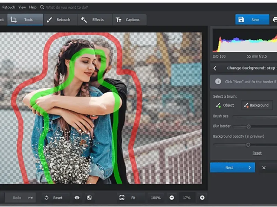This screenshot has width=277, height=207.
Task: Click the Reset link under sliders
Action: pos(257,153)
